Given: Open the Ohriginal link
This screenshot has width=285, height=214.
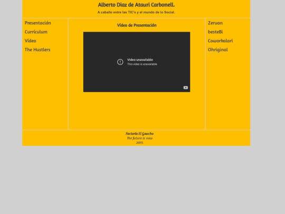Looking at the screenshot, I should pyautogui.click(x=218, y=50).
